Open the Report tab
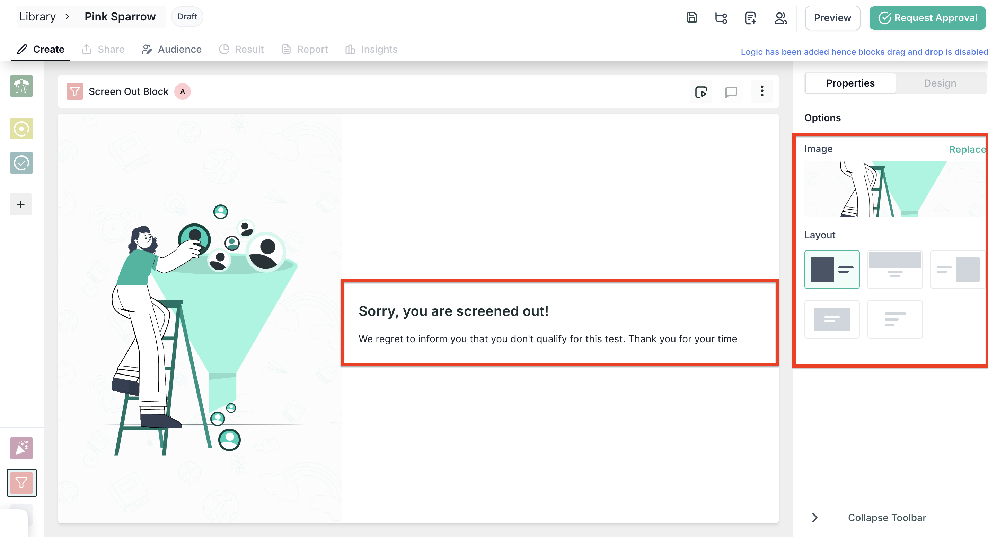 coord(305,49)
